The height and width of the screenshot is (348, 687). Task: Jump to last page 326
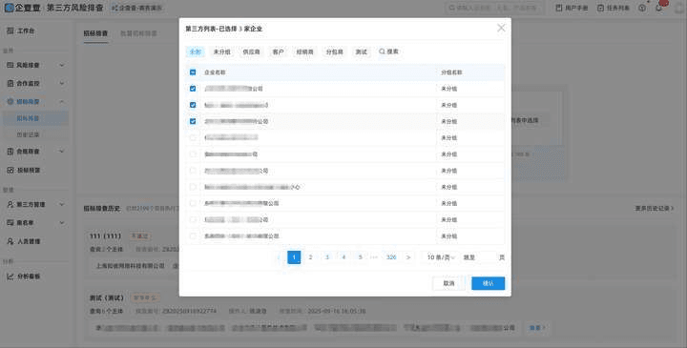(x=391, y=257)
